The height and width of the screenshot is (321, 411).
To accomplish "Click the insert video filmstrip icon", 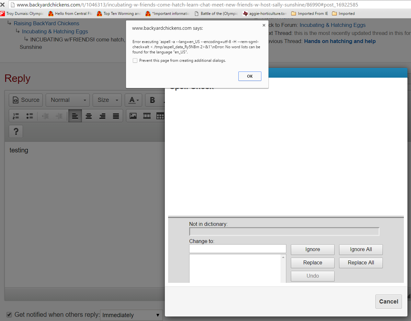I will (147, 116).
